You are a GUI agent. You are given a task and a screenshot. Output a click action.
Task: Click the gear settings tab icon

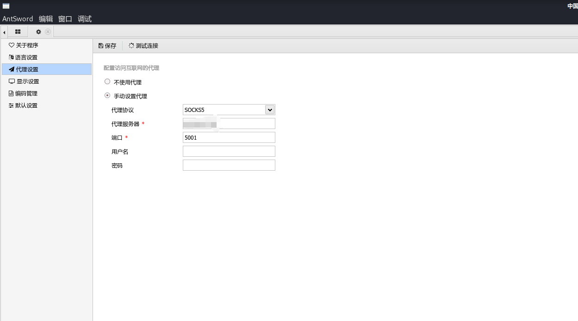[38, 31]
